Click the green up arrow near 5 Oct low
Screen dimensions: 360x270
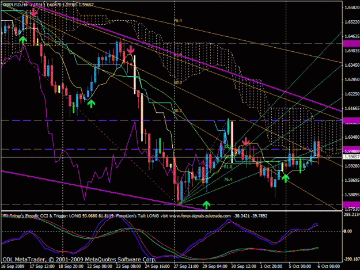285,178
